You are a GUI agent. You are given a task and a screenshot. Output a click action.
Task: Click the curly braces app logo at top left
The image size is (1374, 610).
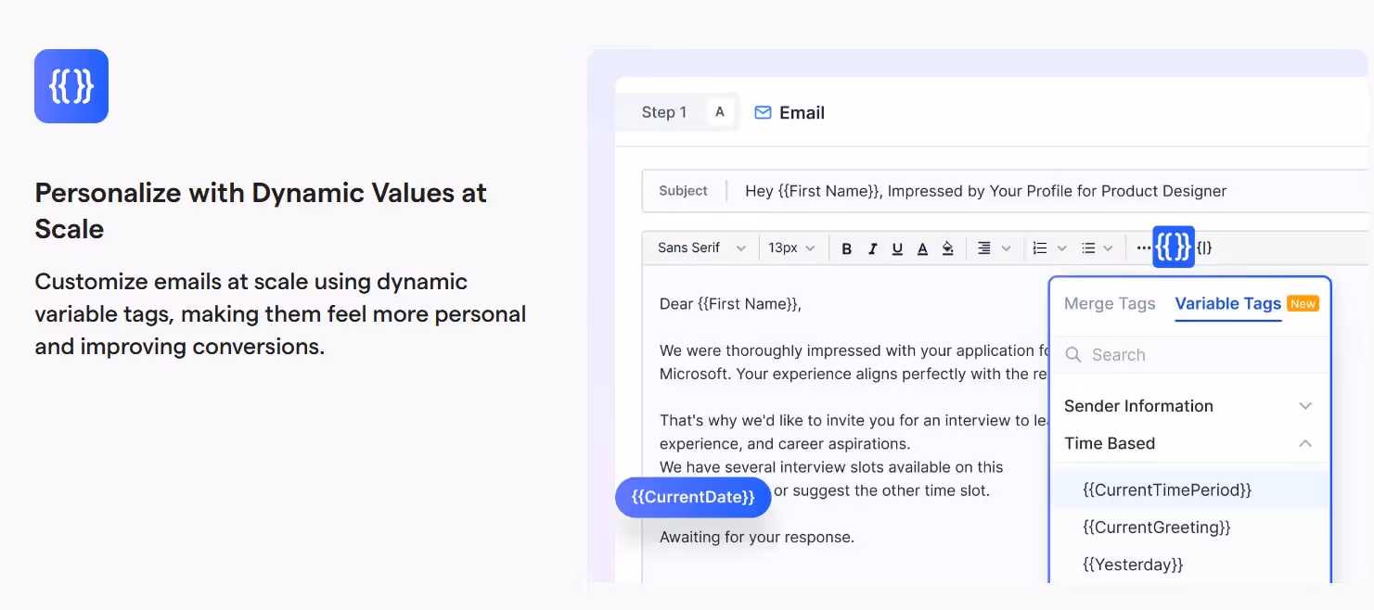pyautogui.click(x=71, y=86)
